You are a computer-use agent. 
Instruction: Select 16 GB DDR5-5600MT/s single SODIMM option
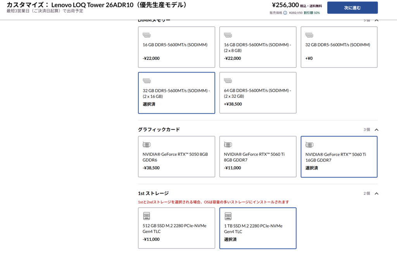point(176,47)
